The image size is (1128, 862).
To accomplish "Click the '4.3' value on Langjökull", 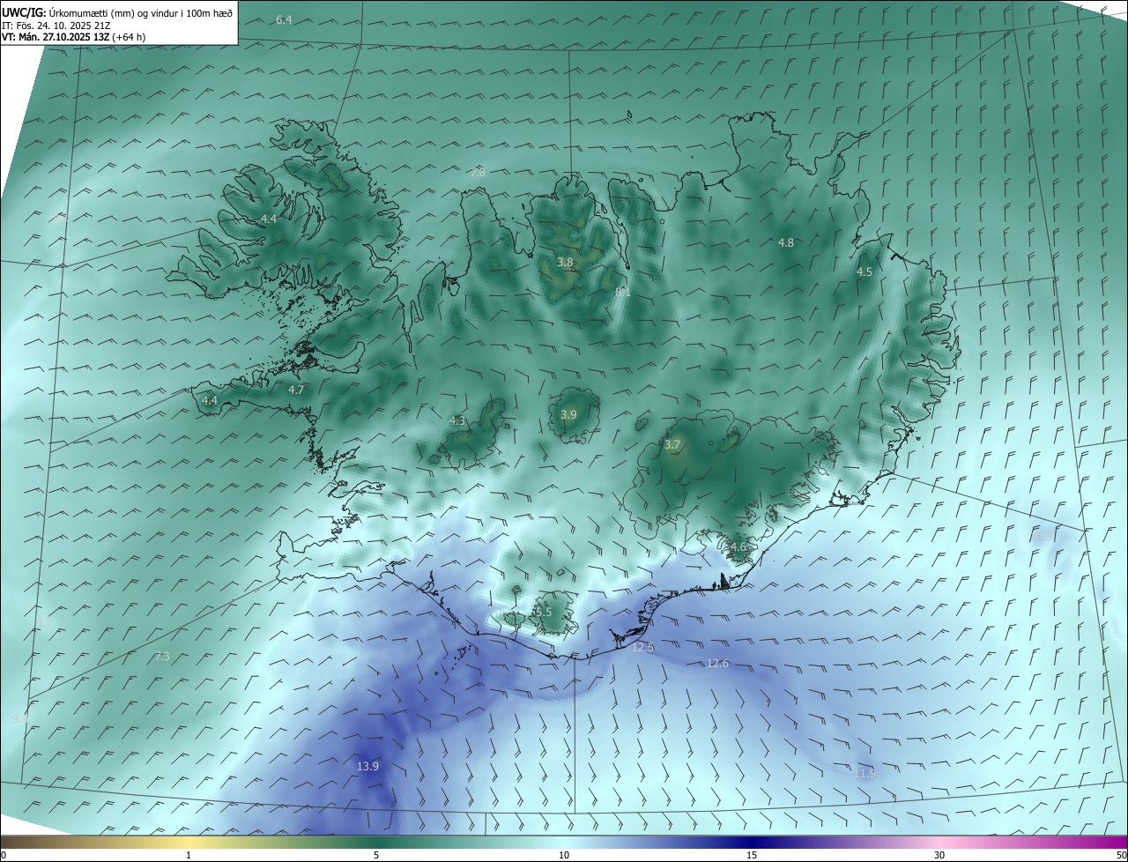I will [457, 421].
